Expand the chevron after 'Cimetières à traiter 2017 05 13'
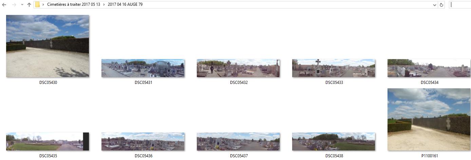The image size is (471, 160). point(104,5)
